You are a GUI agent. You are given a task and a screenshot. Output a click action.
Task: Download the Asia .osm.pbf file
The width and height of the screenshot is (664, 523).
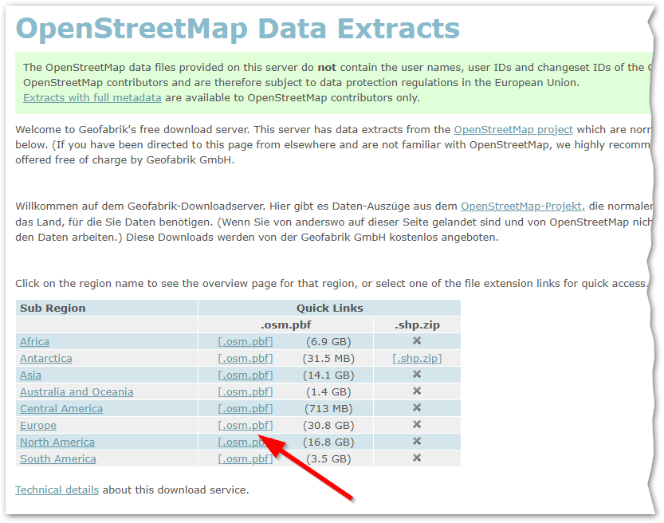pos(246,375)
